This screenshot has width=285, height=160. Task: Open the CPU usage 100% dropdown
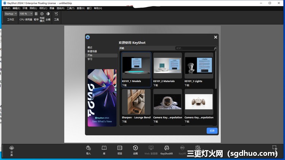click(26, 14)
